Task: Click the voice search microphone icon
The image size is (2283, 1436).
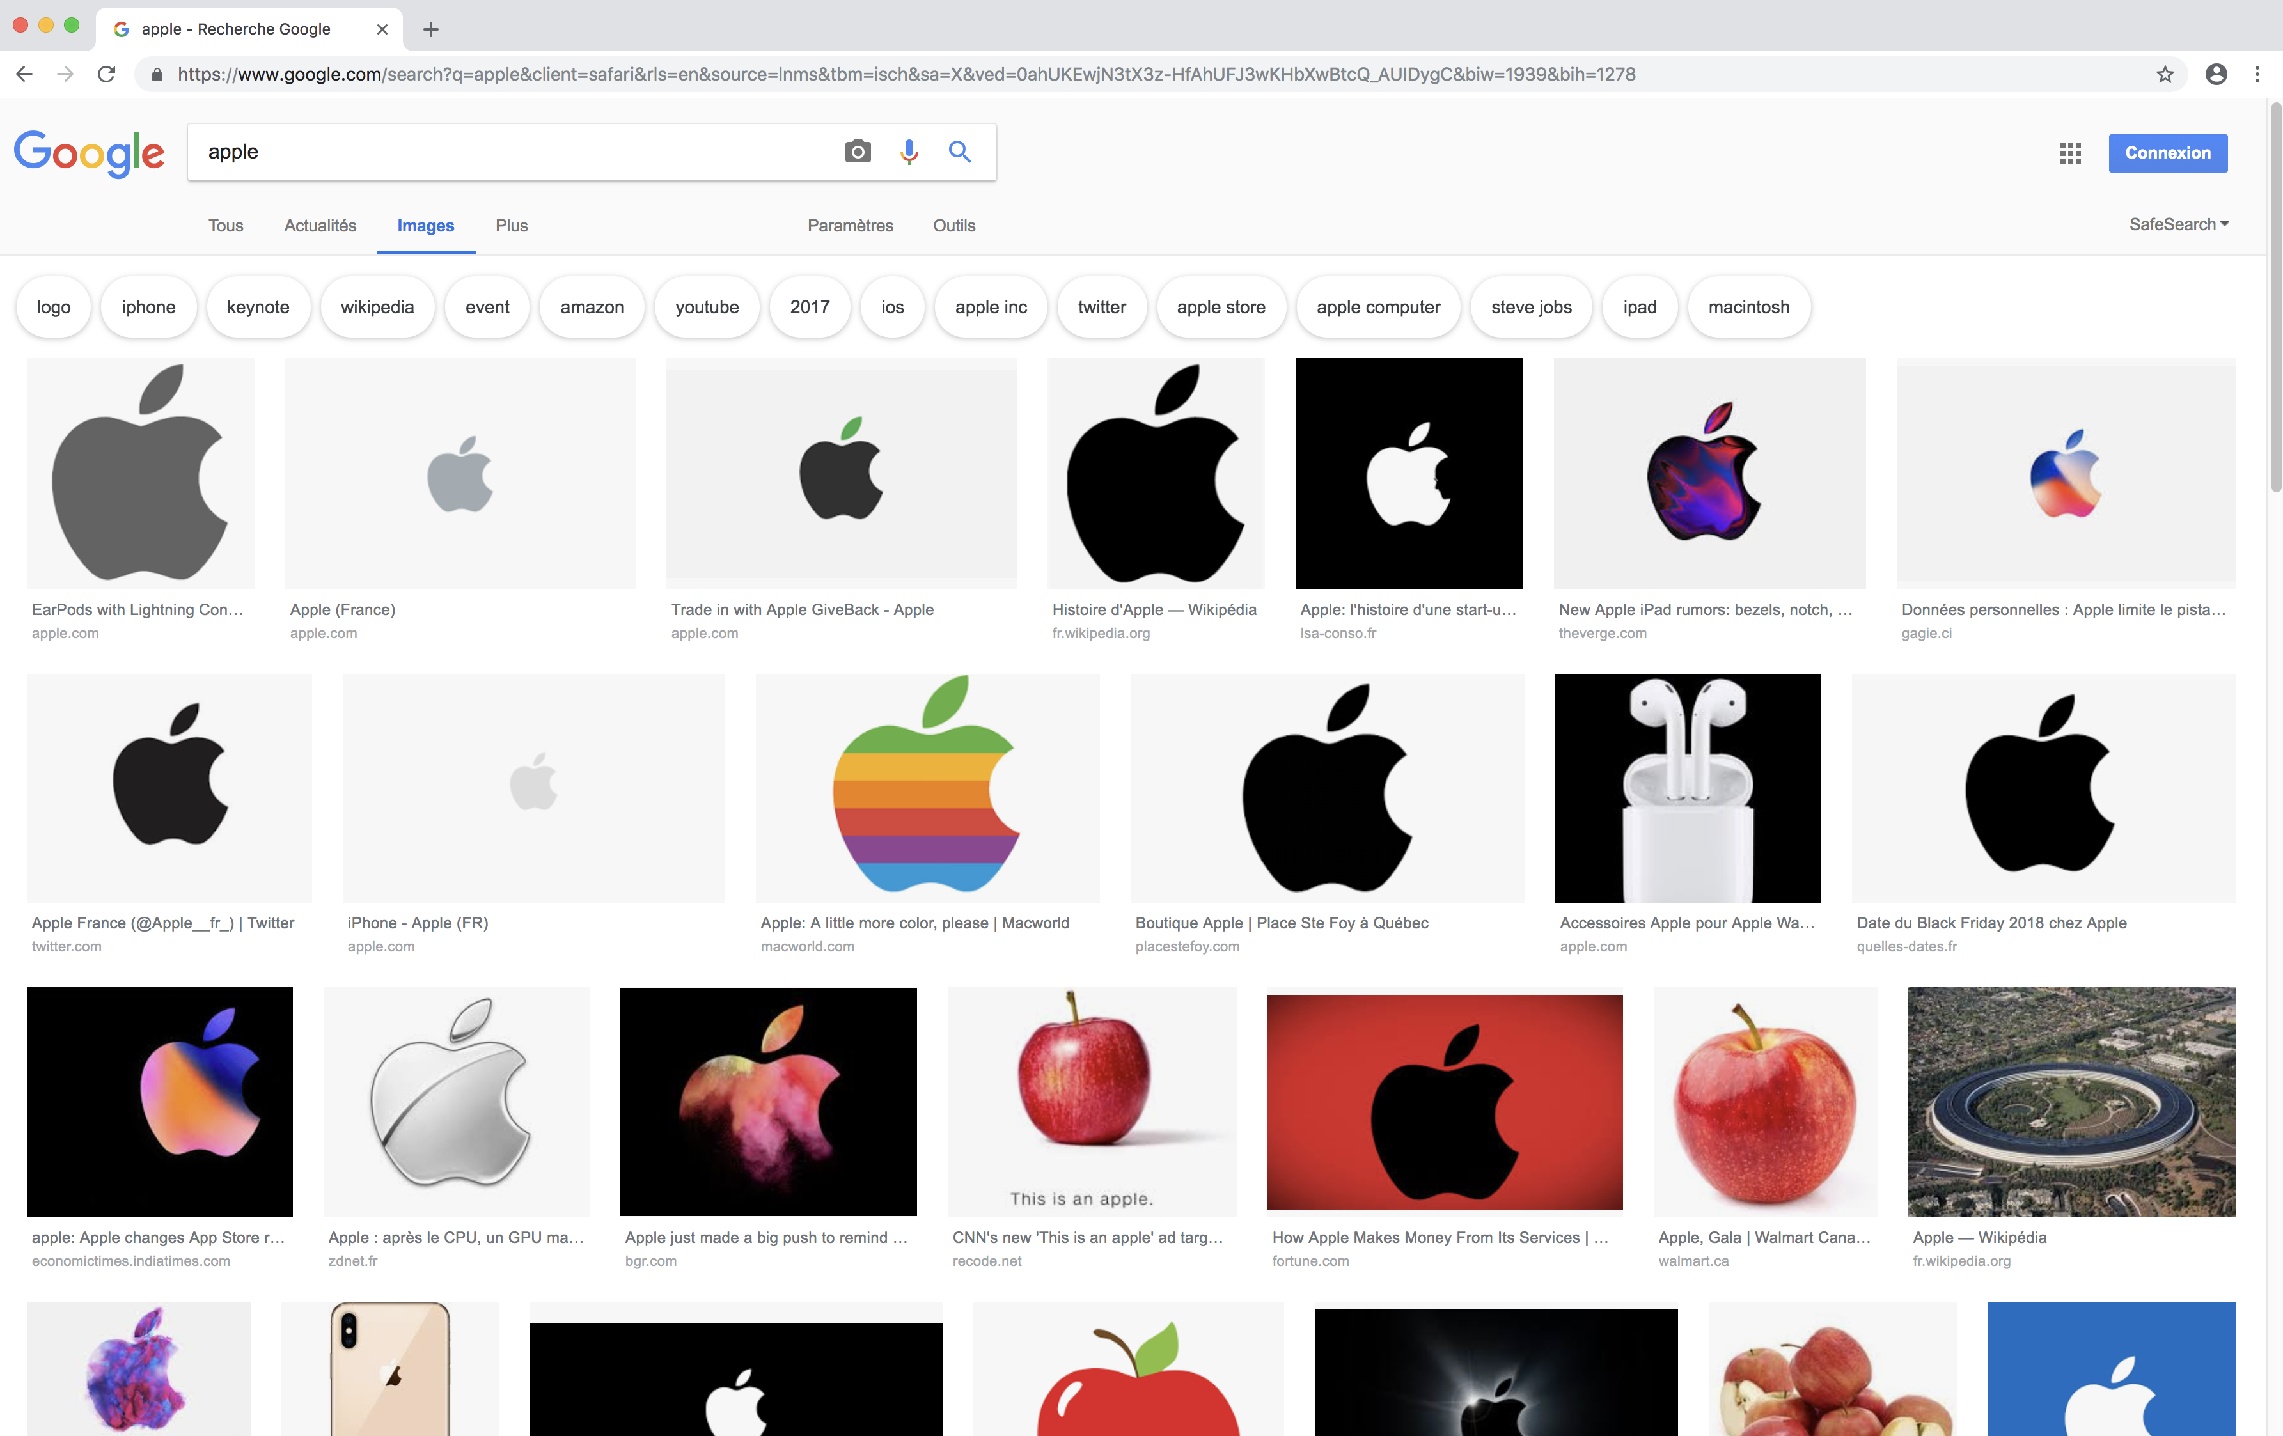Action: tap(908, 152)
